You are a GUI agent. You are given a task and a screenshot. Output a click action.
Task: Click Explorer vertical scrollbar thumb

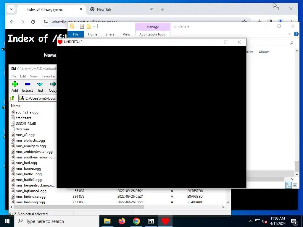click(x=297, y=166)
